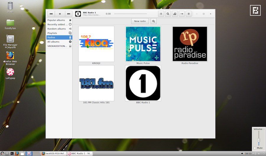Play the KROQ2 radio cover
Image resolution: width=266 pixels, height=156 pixels.
point(96,44)
